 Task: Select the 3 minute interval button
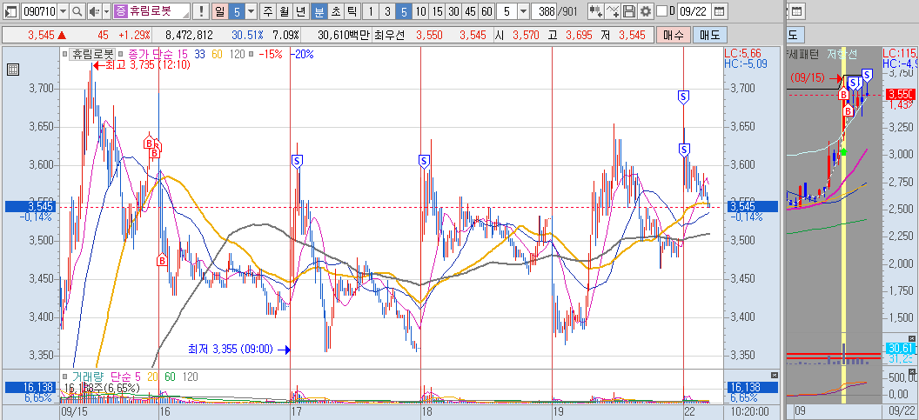point(387,11)
